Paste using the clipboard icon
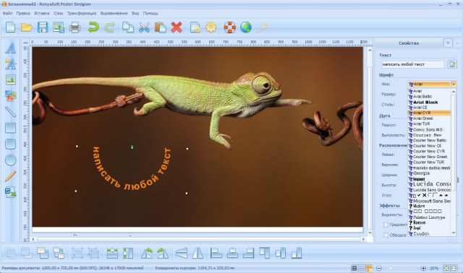463x273 pixels. [161, 27]
